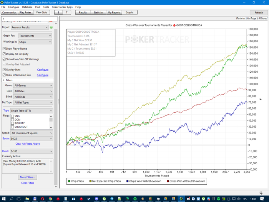This screenshot has width=269, height=202.
Task: Open the Windows Start menu
Action: point(3,199)
